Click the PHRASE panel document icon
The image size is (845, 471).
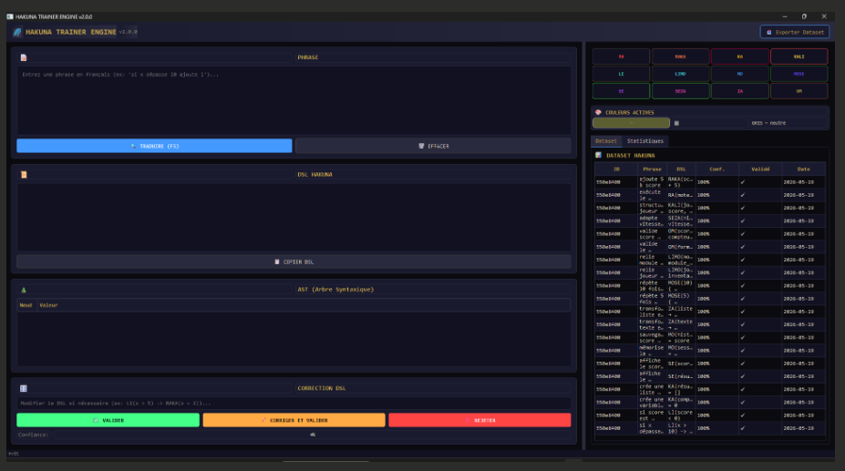click(x=24, y=57)
